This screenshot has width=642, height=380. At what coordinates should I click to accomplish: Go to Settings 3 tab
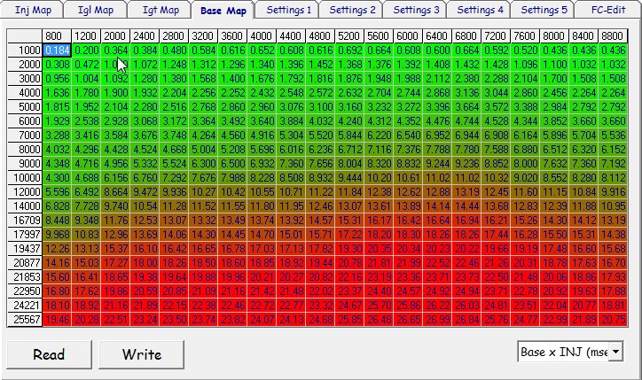[416, 10]
